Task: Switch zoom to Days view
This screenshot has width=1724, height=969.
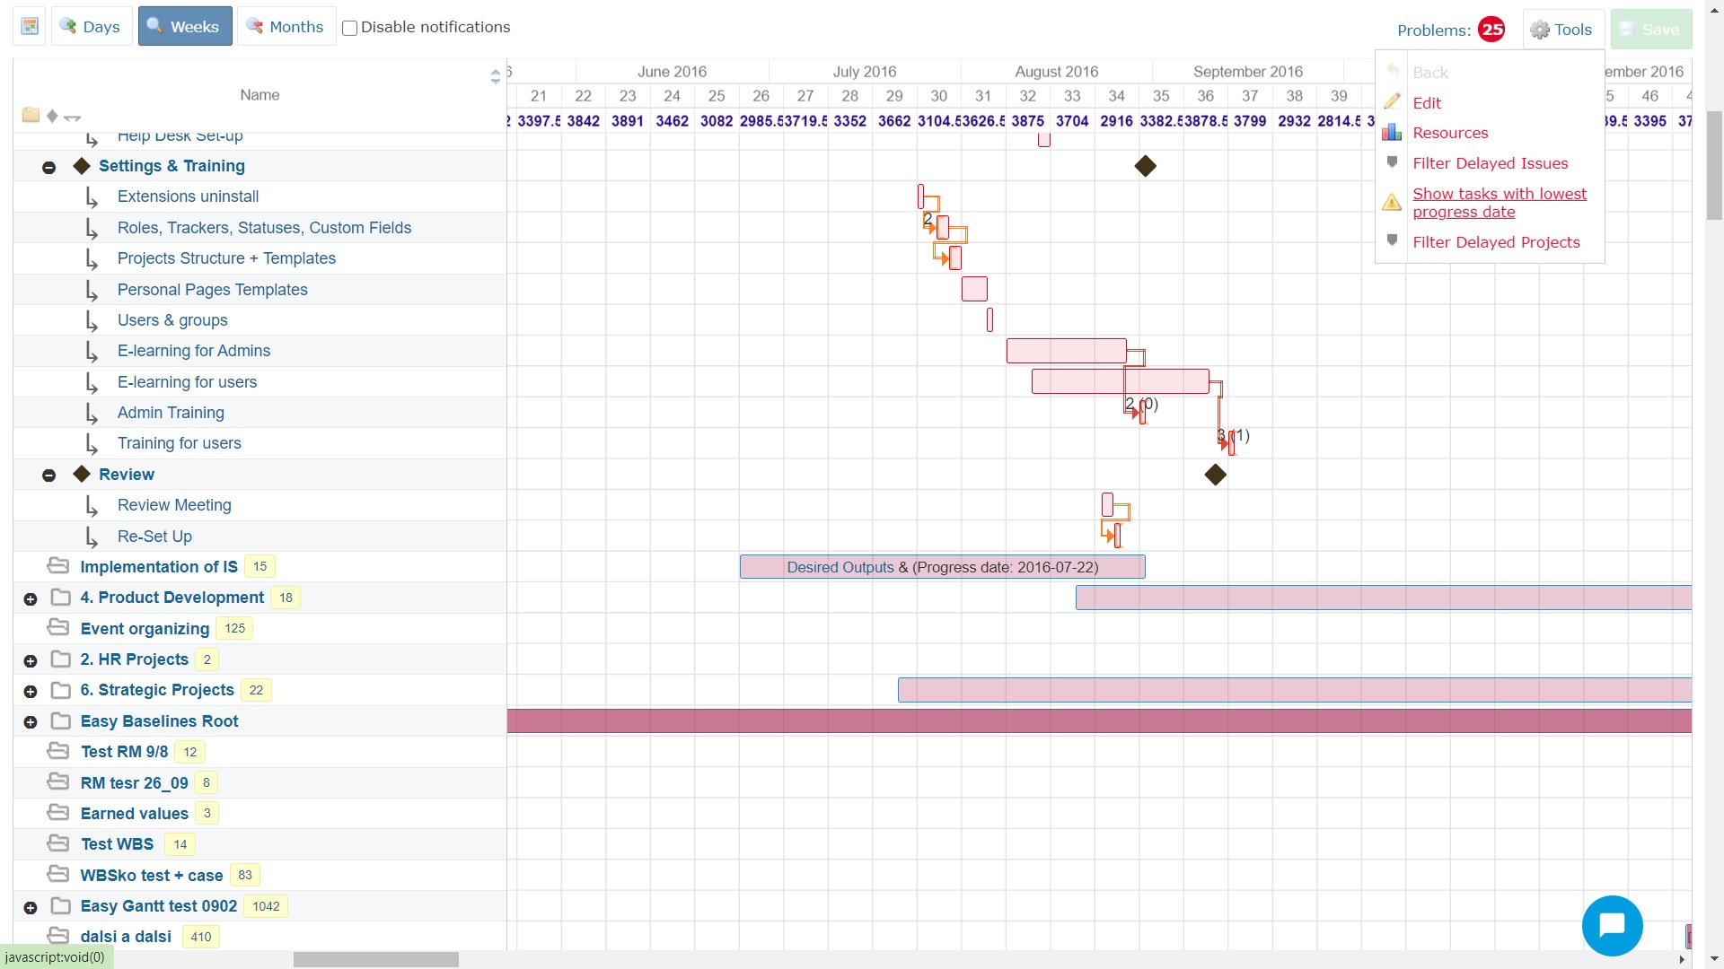Action: tap(91, 27)
